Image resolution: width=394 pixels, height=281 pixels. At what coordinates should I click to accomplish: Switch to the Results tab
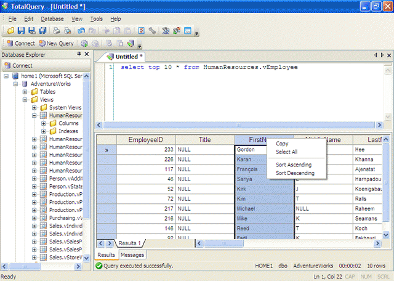[106, 255]
